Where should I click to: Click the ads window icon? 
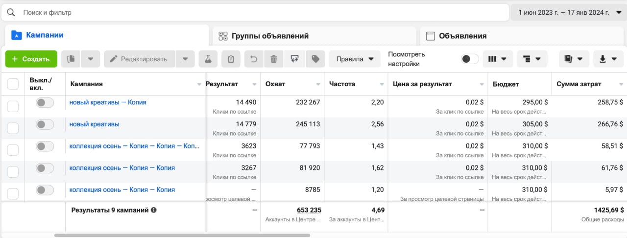coord(431,36)
